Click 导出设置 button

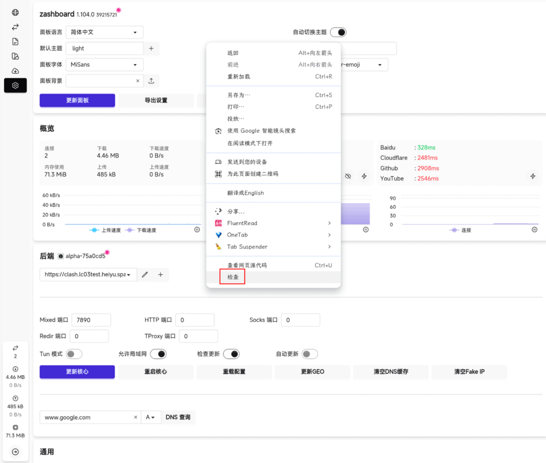click(156, 100)
